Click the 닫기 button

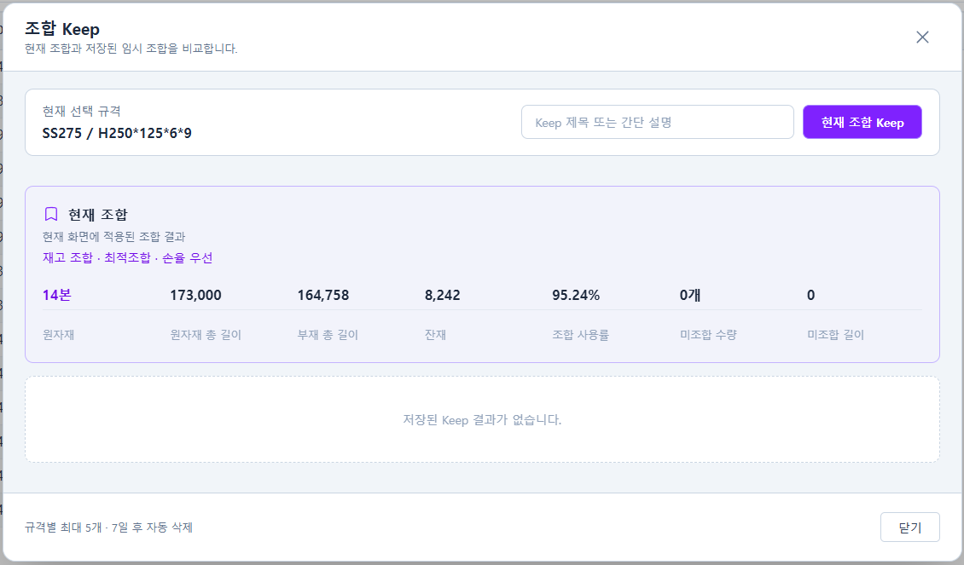pyautogui.click(x=910, y=527)
